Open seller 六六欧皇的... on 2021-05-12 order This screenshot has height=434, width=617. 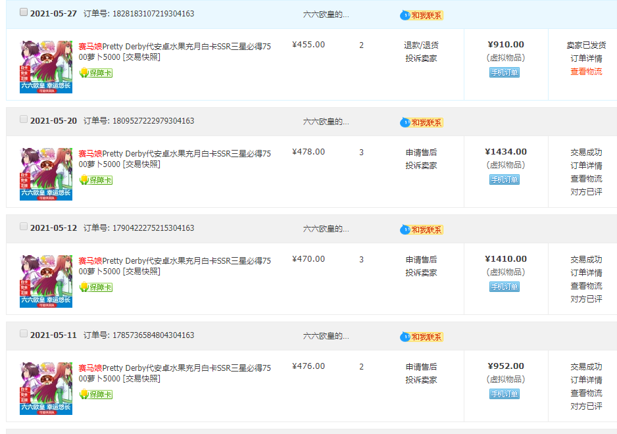(x=326, y=229)
